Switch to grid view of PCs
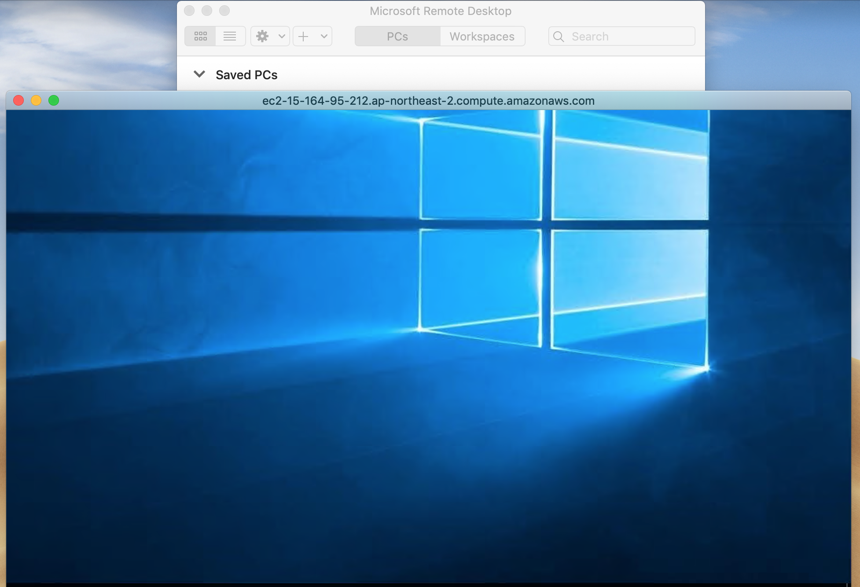This screenshot has width=860, height=587. point(200,36)
